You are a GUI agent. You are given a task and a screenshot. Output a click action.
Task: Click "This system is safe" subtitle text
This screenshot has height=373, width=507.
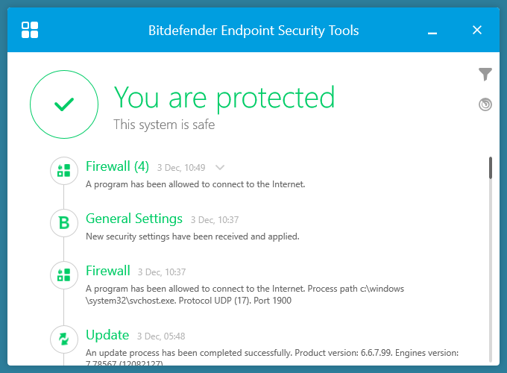tap(164, 125)
